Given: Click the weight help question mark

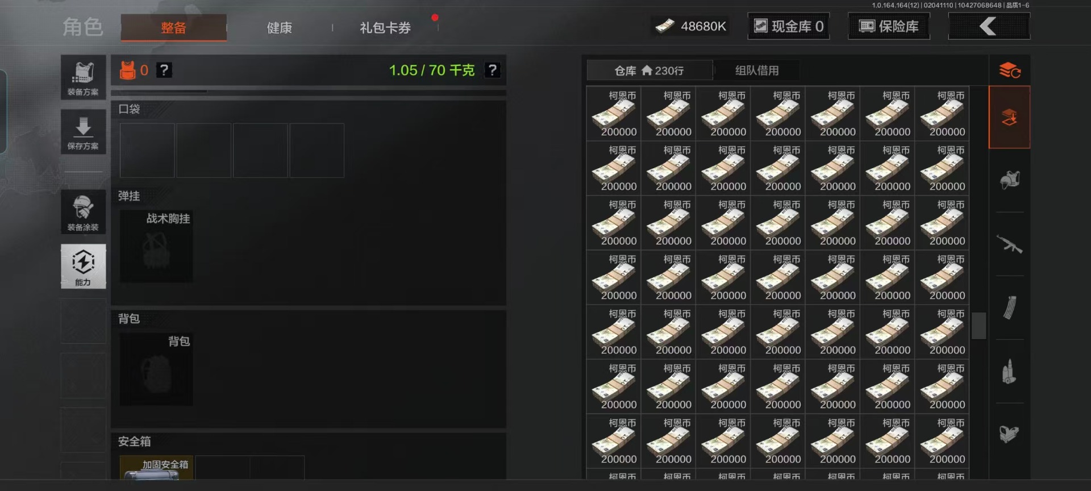Looking at the screenshot, I should pos(492,70).
